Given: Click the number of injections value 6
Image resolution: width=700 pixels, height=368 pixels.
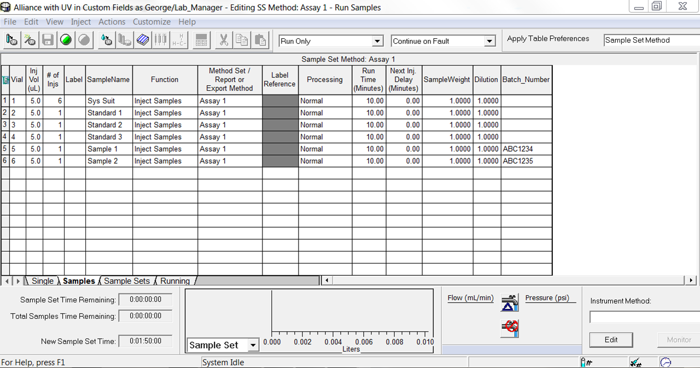Looking at the screenshot, I should pos(53,101).
